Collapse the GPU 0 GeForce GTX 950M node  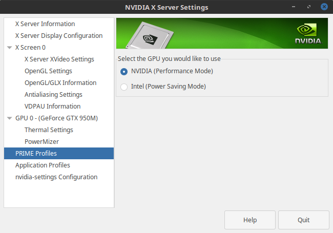(x=9, y=118)
